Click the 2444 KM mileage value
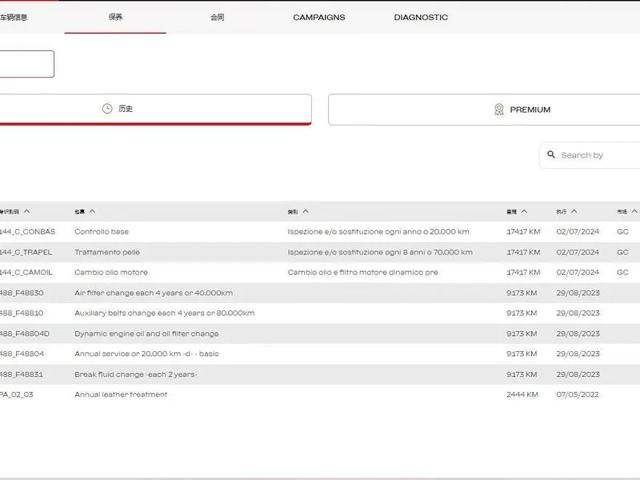This screenshot has height=480, width=640. (522, 394)
